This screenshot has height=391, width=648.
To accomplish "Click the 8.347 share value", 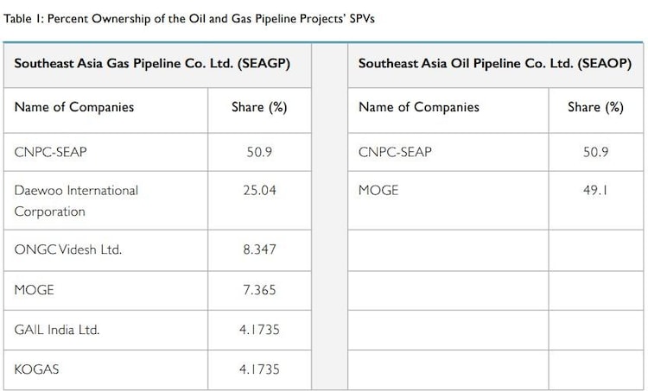I will (x=259, y=249).
